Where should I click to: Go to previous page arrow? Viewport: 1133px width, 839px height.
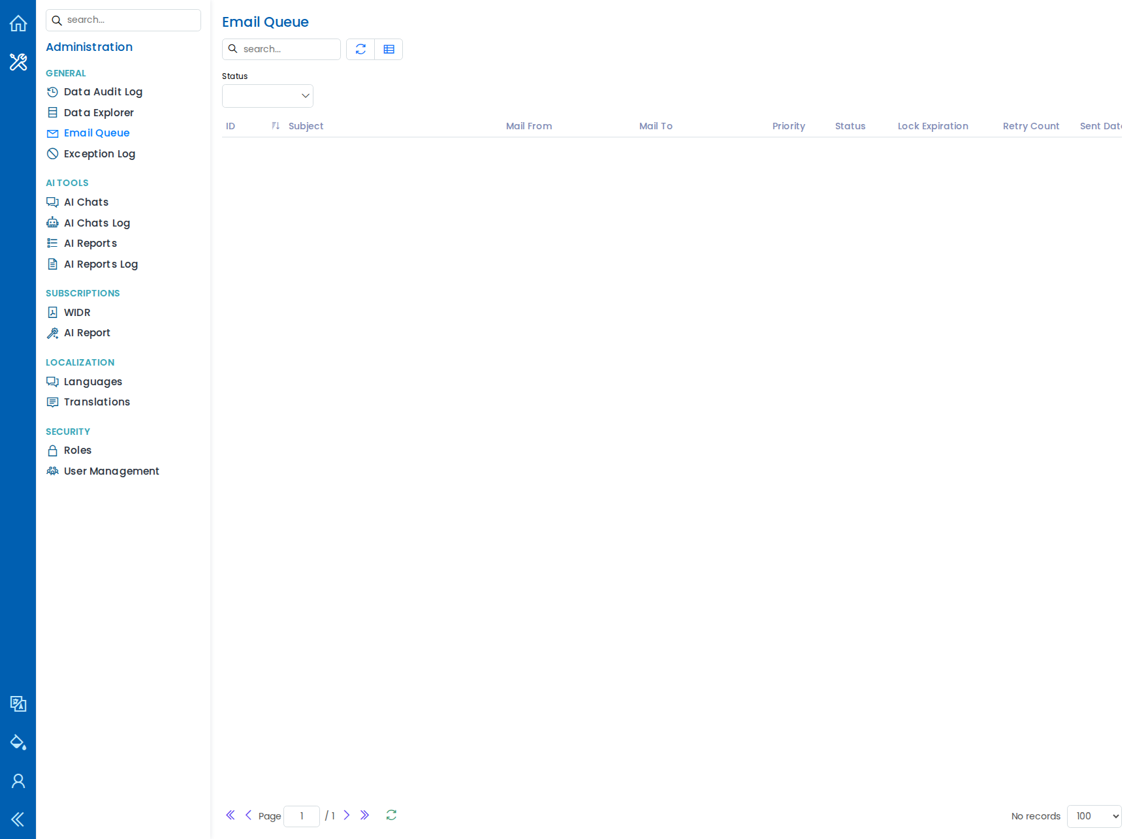click(248, 815)
